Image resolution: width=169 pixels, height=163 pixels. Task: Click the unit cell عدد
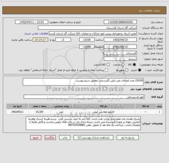[x=61, y=112]
